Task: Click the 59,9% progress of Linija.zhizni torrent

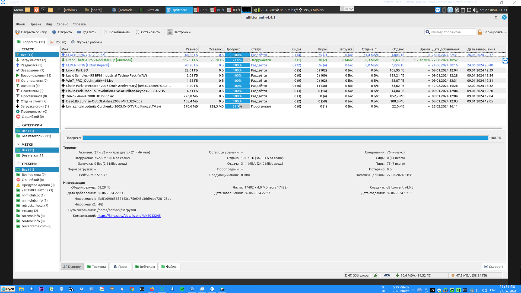Action: click(237, 106)
